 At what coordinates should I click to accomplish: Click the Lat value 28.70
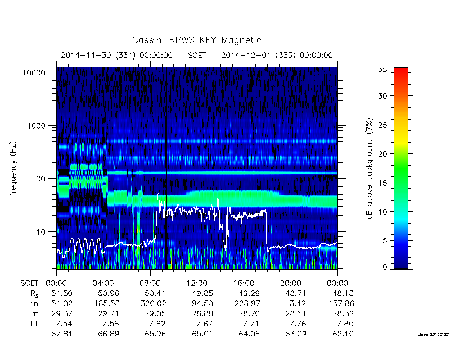click(x=249, y=314)
